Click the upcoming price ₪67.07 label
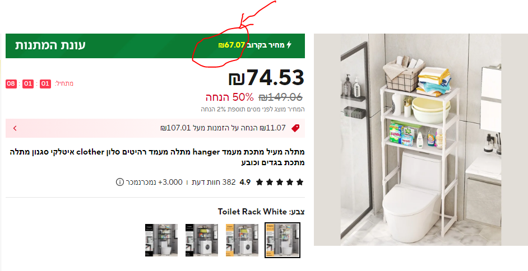The width and height of the screenshot is (528, 271). pyautogui.click(x=231, y=45)
